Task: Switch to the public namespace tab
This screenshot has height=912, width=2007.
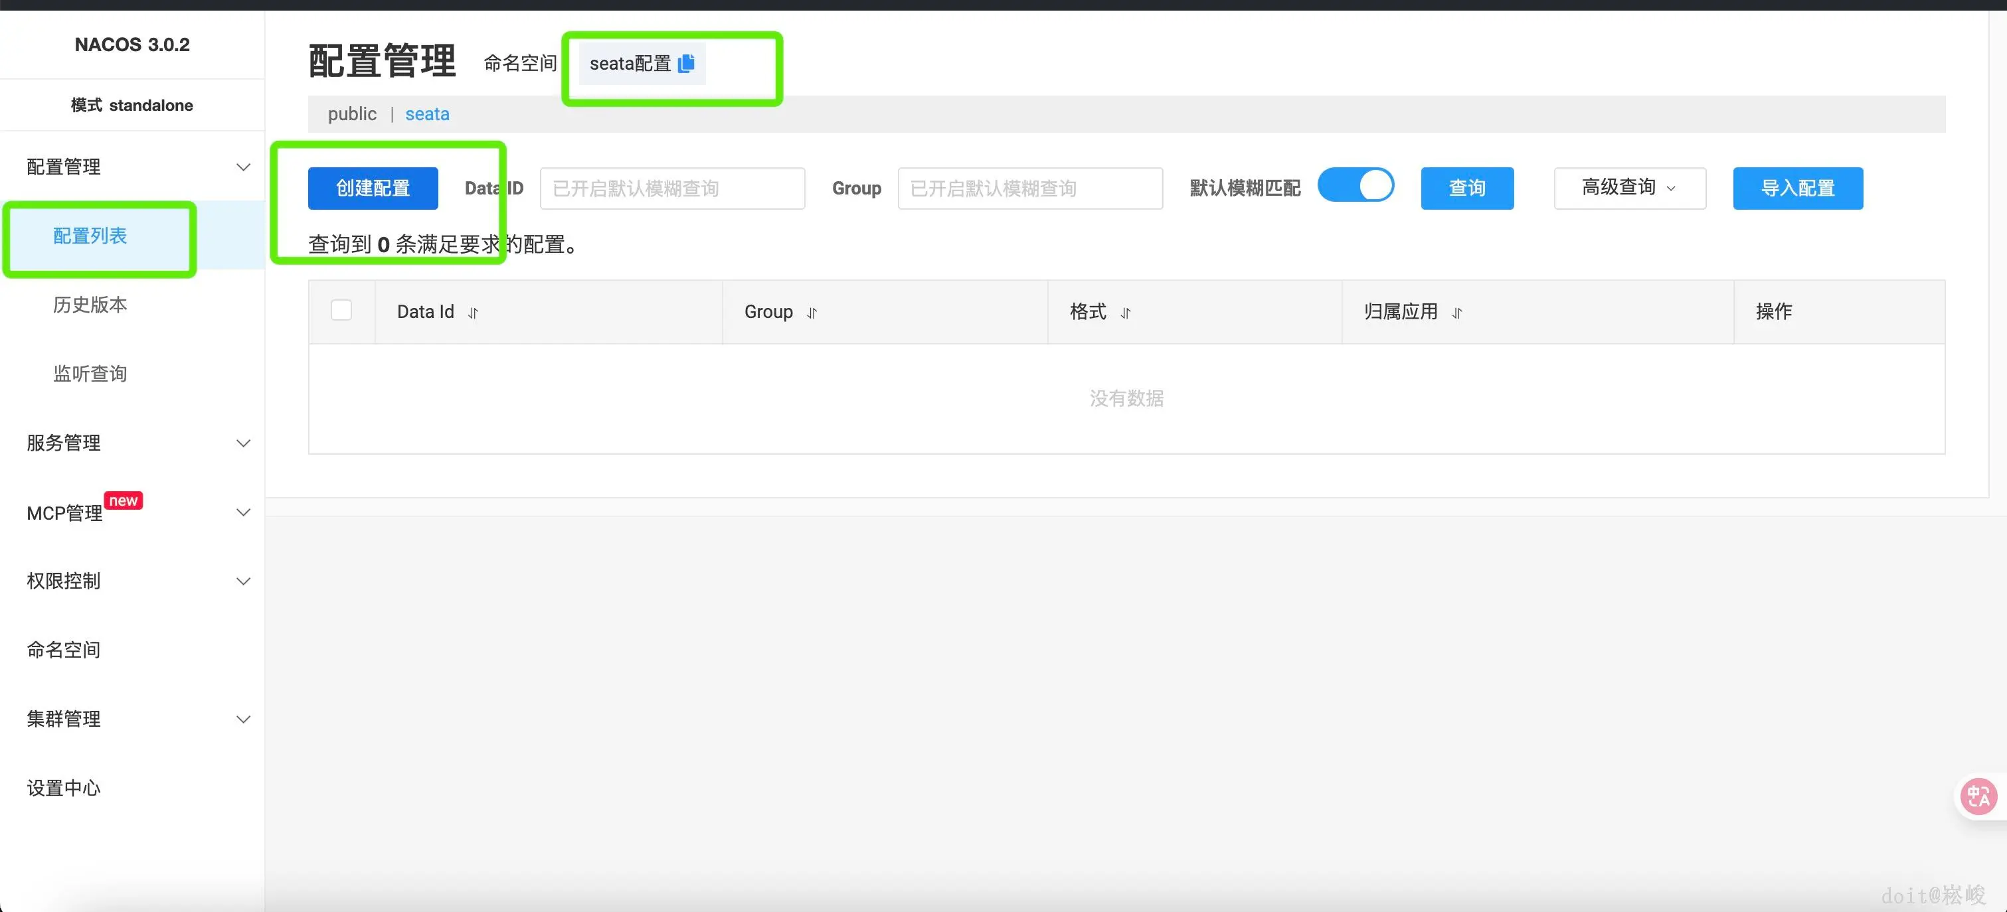Action: click(352, 114)
